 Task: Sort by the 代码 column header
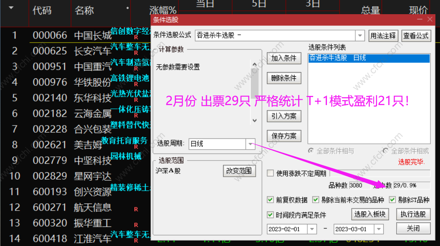pyautogui.click(x=42, y=10)
